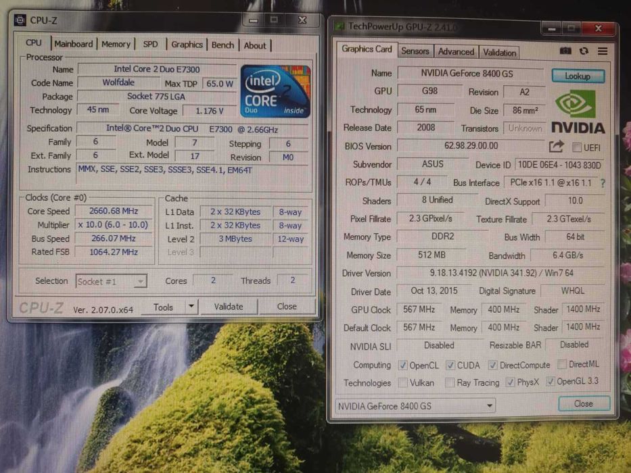
Task: Click the Memory Type value DDR2
Action: click(442, 236)
